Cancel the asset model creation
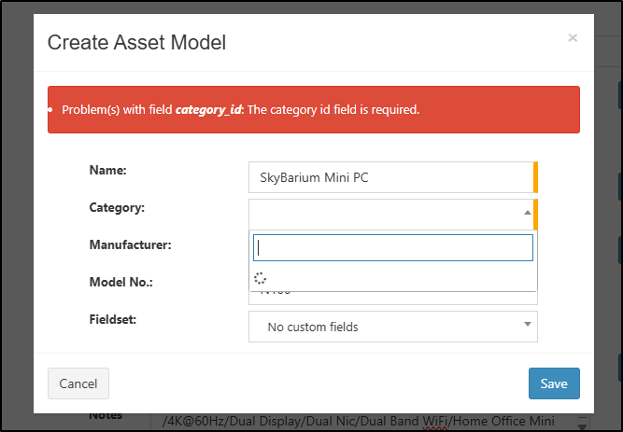 [78, 383]
